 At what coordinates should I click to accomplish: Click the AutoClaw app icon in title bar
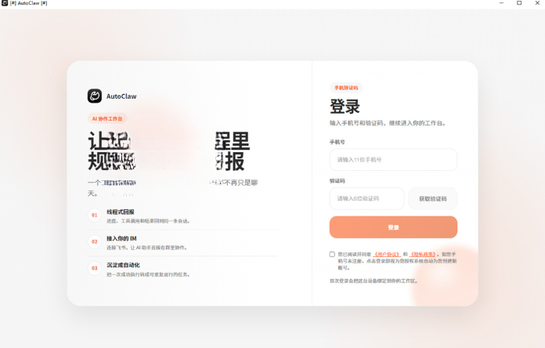tap(5, 3)
